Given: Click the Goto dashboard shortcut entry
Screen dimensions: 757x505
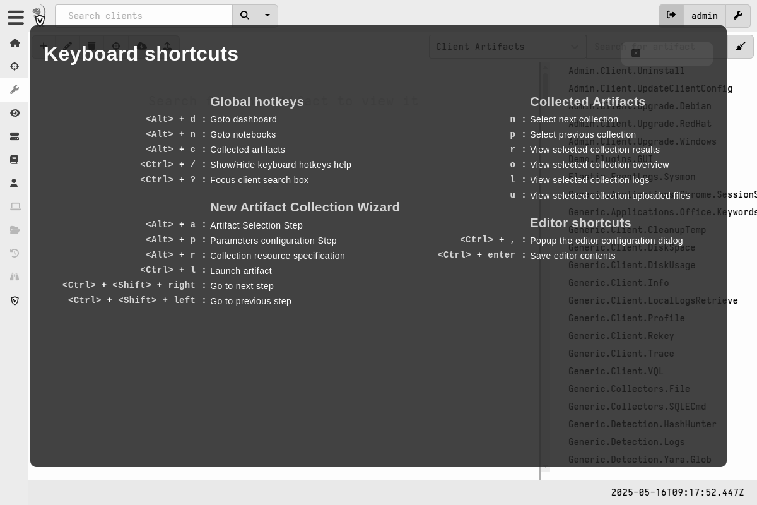Looking at the screenshot, I should coord(244,119).
